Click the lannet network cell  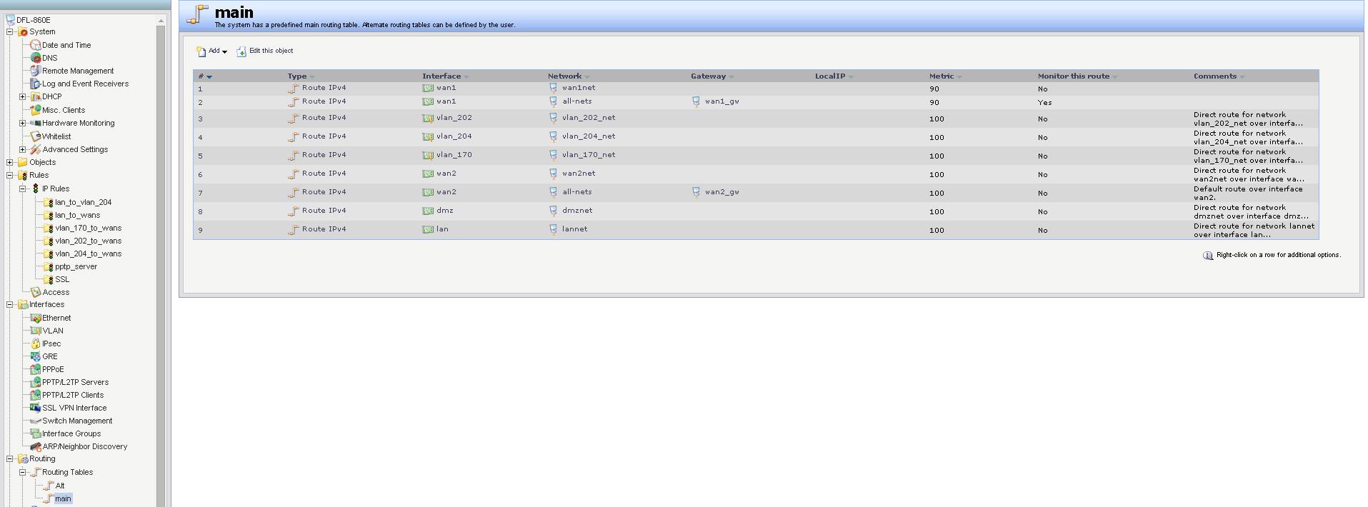[x=575, y=229]
